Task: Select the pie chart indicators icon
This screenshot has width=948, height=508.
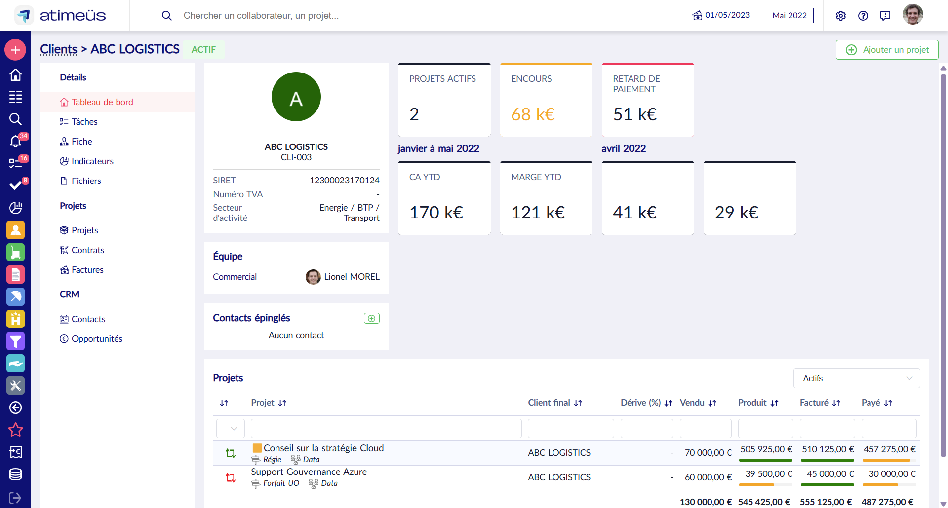Action: (15, 208)
